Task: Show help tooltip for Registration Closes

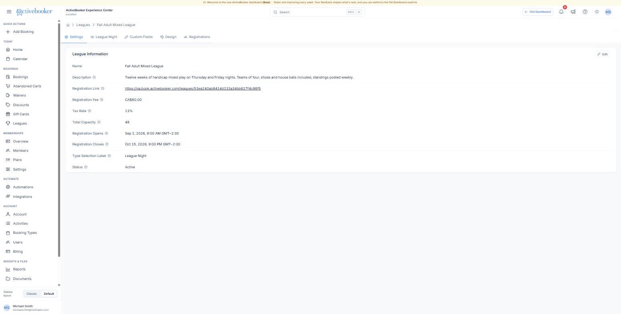Action: pyautogui.click(x=107, y=144)
